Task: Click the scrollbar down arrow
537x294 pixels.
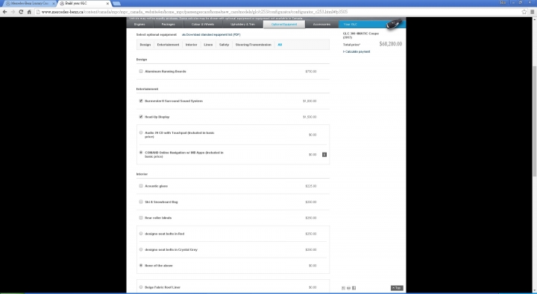Action: coord(534,291)
